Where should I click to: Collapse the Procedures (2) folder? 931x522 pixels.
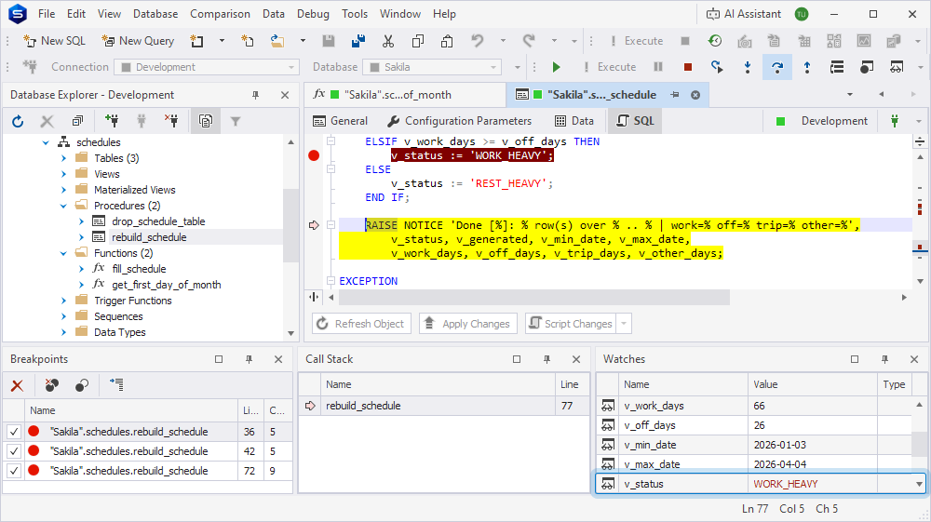tap(63, 206)
